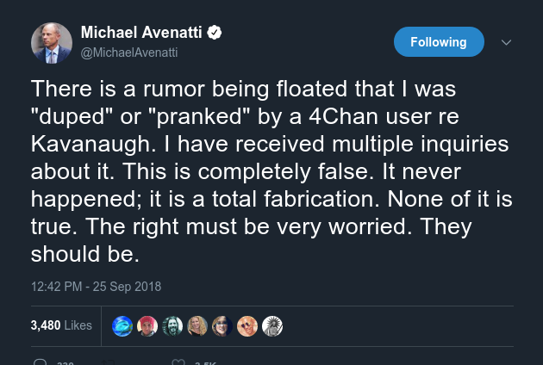Open the bald man with sunglasses avatar liker

point(247,326)
